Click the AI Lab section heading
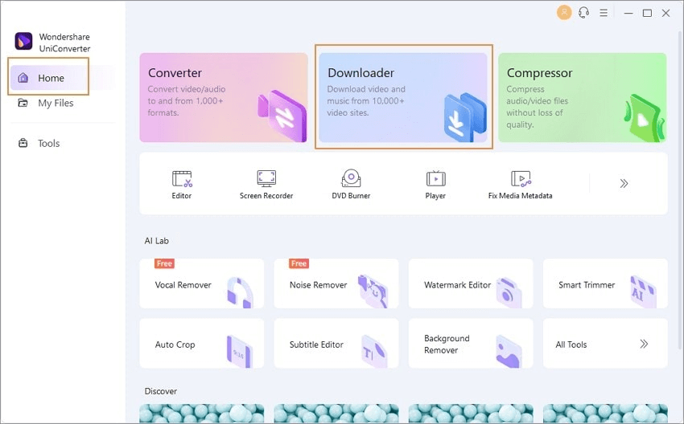This screenshot has height=424, width=684. pos(157,241)
